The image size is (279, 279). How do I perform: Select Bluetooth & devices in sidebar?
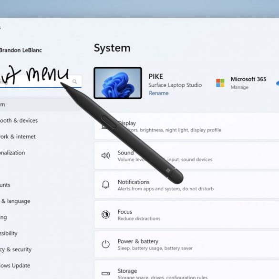[19, 121]
